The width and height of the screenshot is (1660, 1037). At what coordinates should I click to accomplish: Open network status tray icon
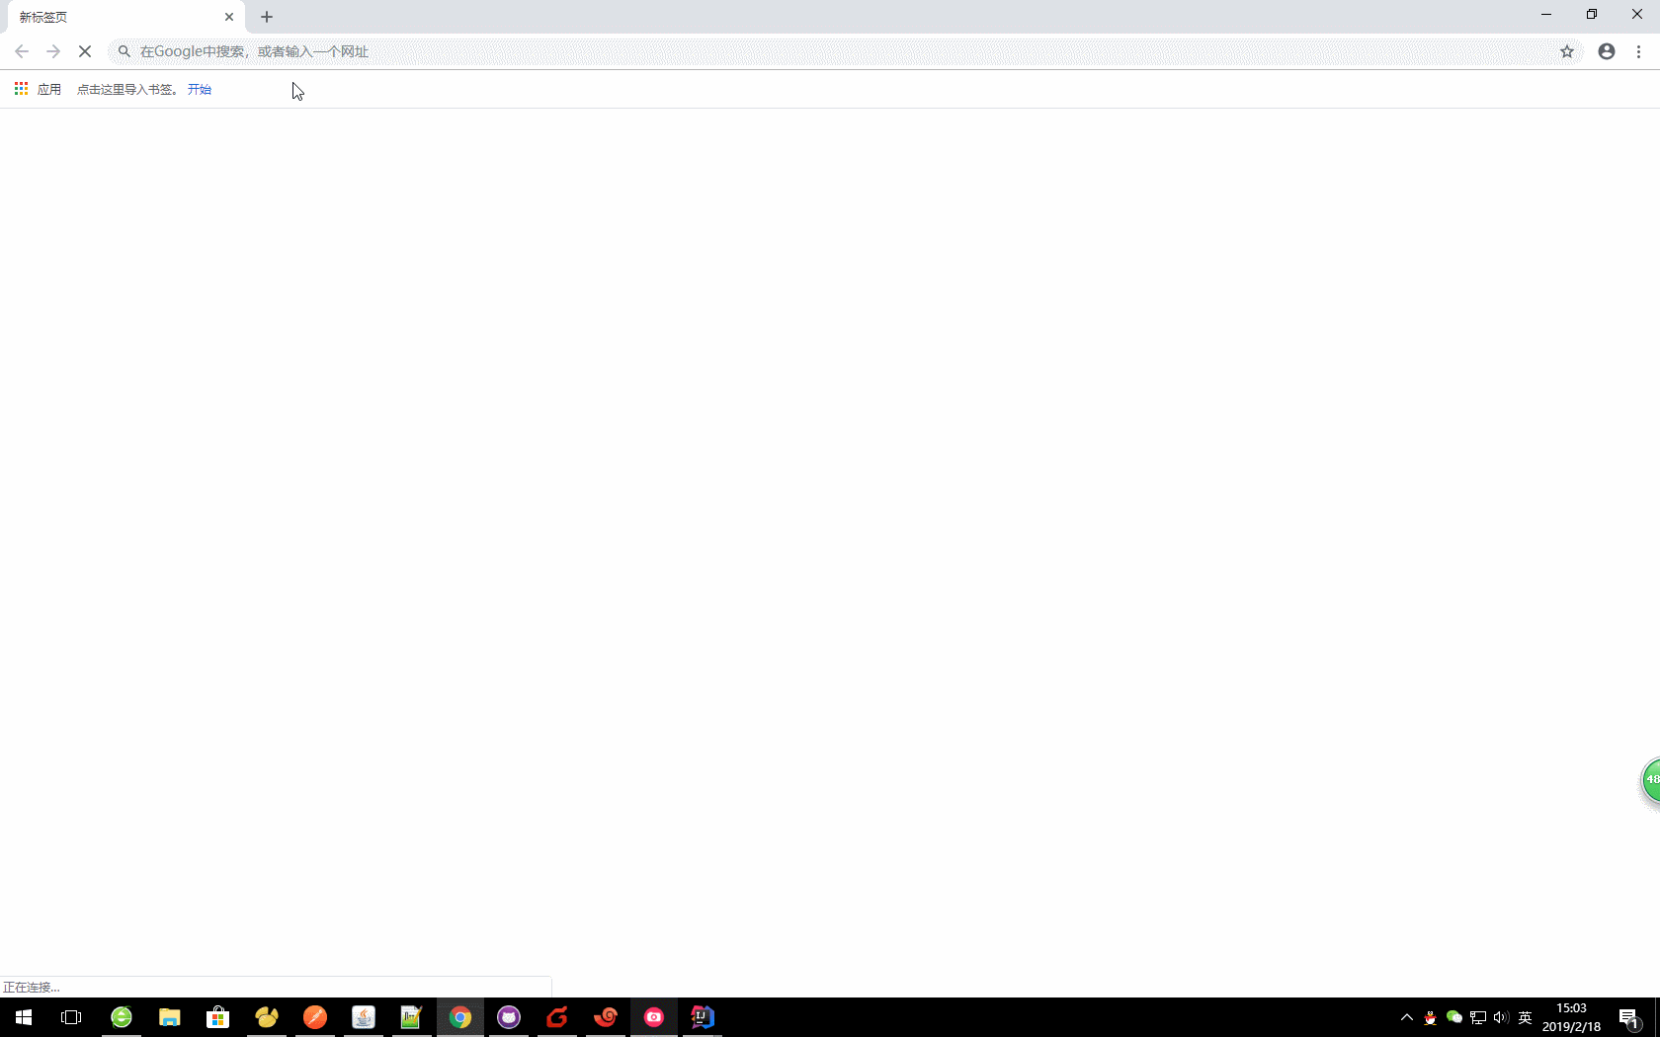point(1478,1017)
